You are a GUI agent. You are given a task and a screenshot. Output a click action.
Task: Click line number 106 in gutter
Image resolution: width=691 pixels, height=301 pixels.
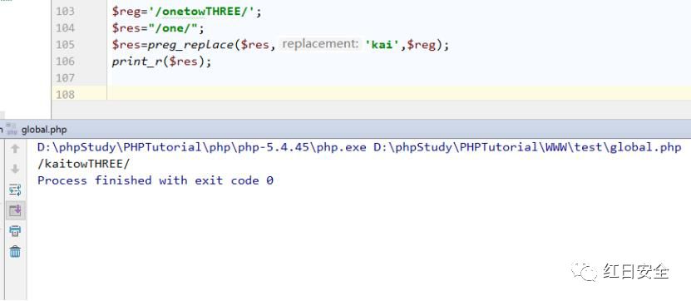click(65, 62)
